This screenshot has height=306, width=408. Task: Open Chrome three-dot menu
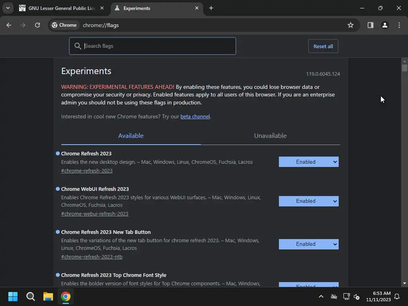coord(399,25)
